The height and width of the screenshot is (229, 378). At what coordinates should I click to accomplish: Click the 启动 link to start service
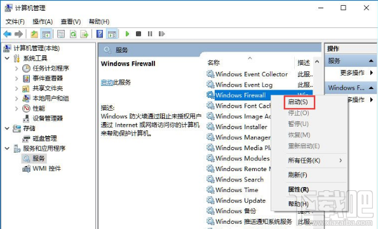click(107, 83)
